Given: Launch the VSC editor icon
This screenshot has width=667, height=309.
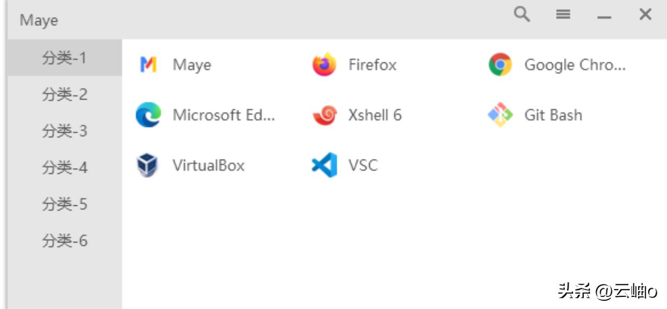Looking at the screenshot, I should 324,165.
